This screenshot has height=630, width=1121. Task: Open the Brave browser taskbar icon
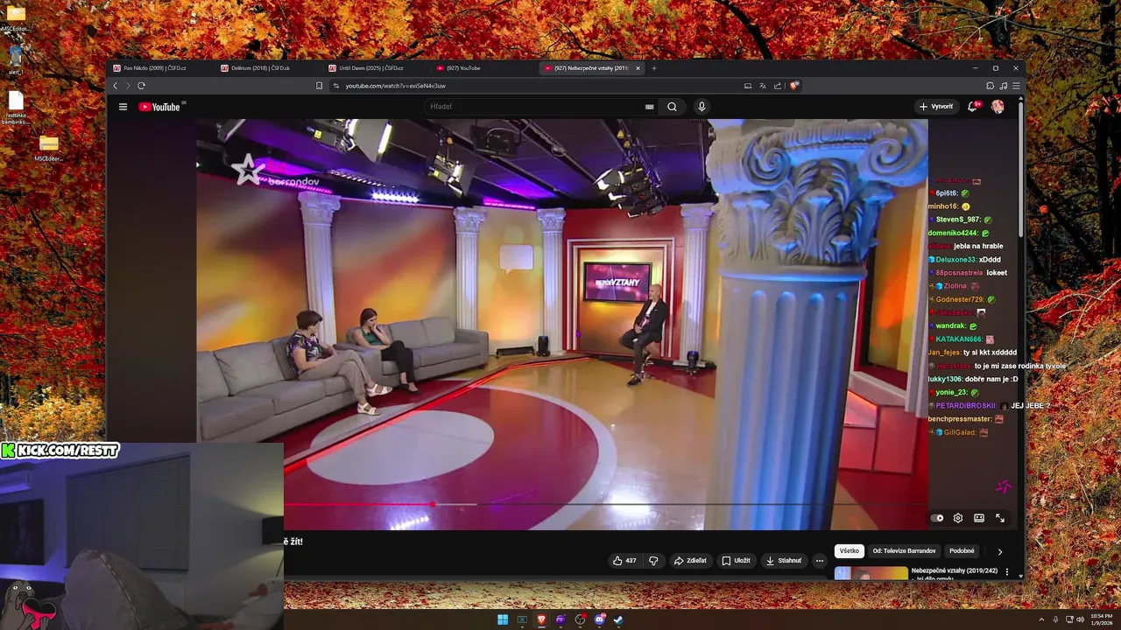pos(541,620)
